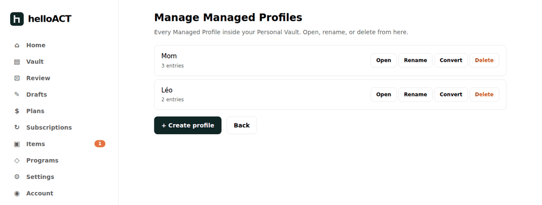The width and height of the screenshot is (542, 205).
Task: Open the Items page label
Action: coord(36,144)
